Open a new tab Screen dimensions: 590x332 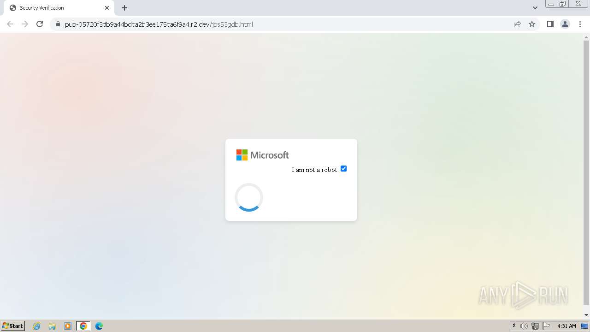124,8
